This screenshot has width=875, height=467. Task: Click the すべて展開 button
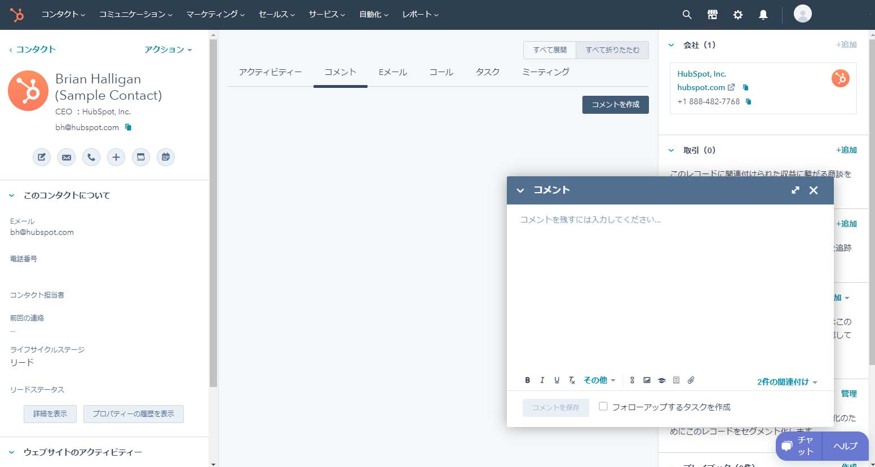(x=550, y=50)
